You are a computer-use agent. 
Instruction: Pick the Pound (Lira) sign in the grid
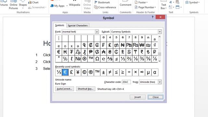point(110,45)
